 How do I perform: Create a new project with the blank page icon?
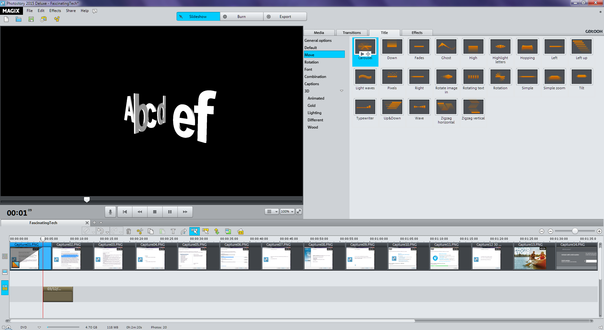6,19
